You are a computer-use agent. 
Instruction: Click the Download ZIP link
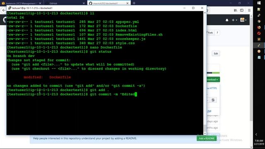click(210, 111)
